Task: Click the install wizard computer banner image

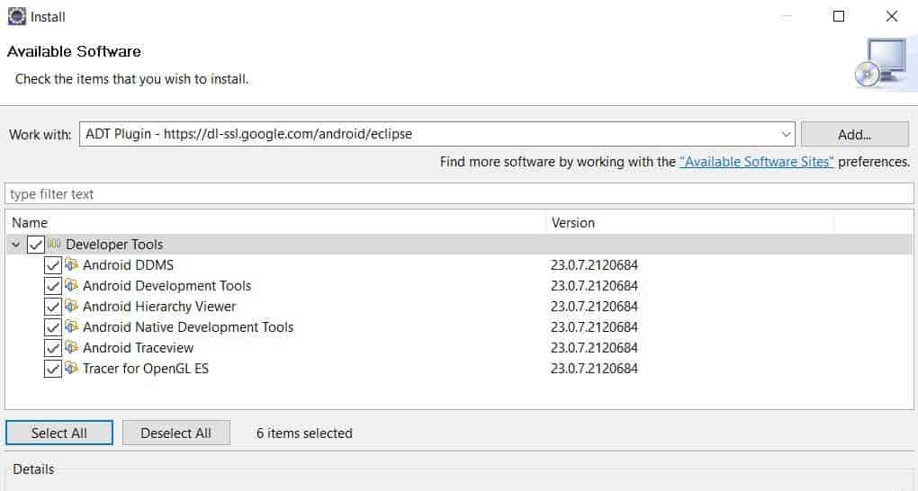Action: click(881, 63)
